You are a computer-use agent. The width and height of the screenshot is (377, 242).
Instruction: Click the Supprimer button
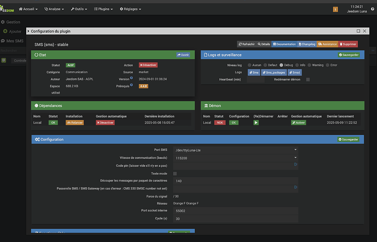(348, 44)
